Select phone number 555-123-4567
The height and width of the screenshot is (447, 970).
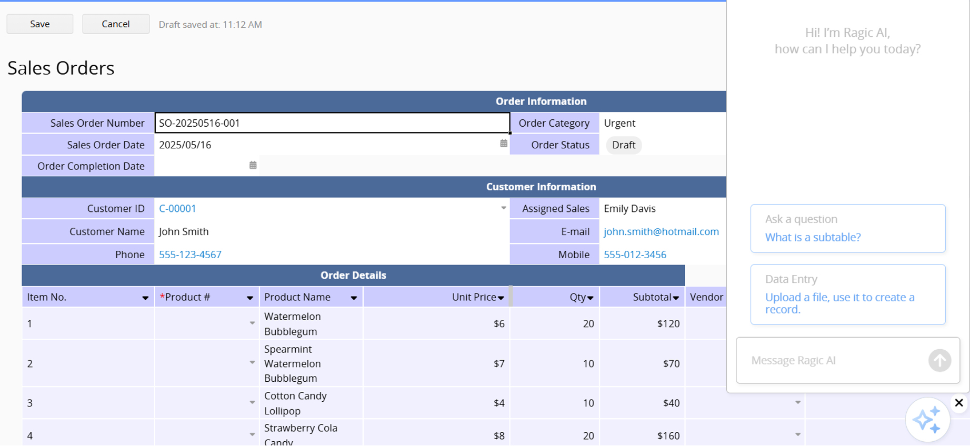coord(190,255)
